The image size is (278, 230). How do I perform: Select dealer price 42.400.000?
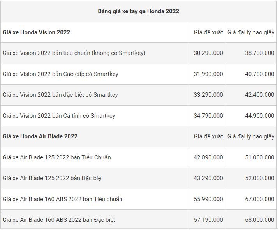(x=260, y=95)
